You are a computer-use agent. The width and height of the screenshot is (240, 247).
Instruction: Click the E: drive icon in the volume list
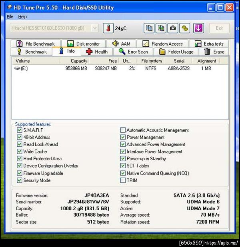(x=17, y=68)
